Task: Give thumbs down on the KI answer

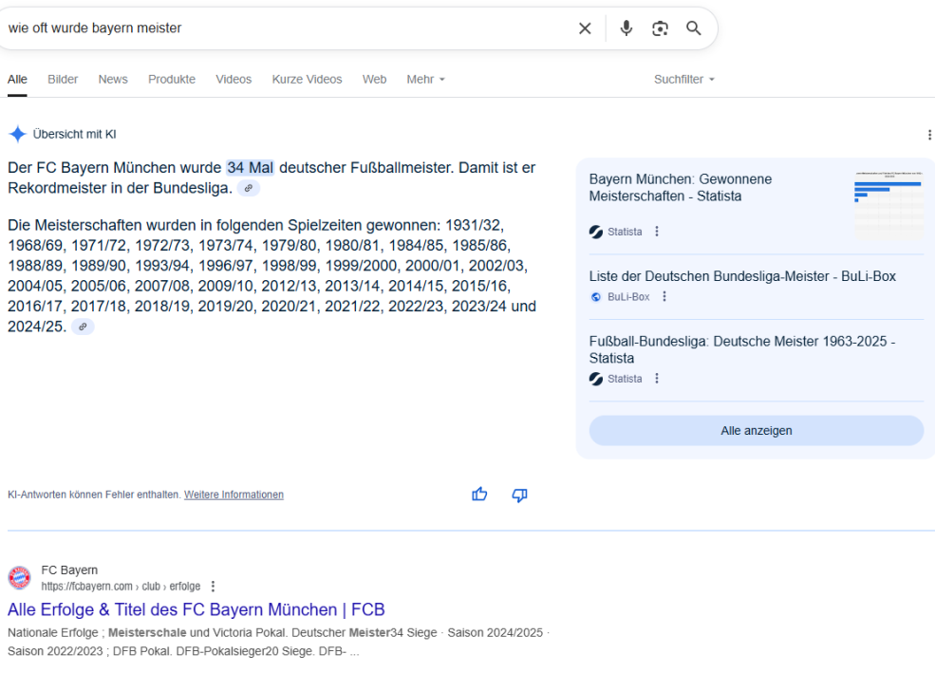Action: pos(519,495)
